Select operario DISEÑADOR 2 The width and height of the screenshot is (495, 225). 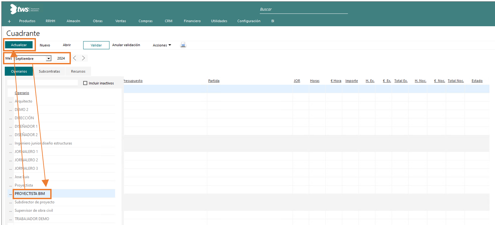pos(26,135)
